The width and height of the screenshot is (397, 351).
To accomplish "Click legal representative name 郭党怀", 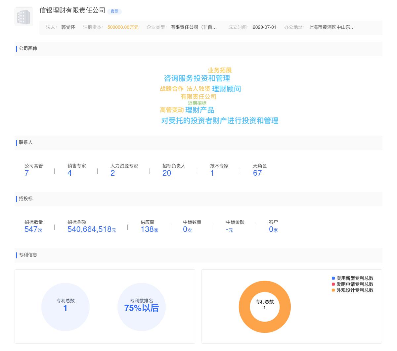I will point(67,28).
